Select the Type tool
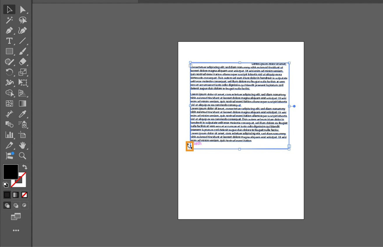Viewport: 383px width, 247px height. click(x=9, y=41)
